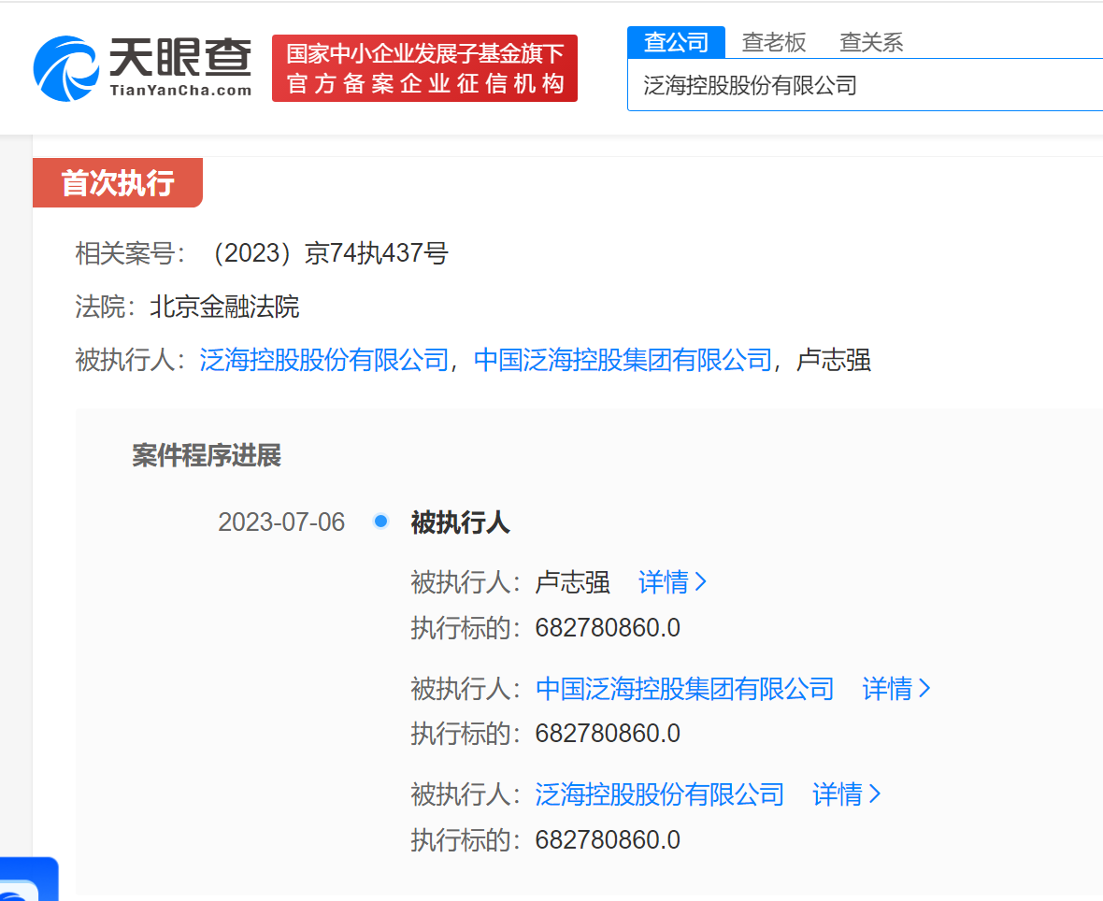1103x901 pixels.
Task: Click the blue timeline dot beside 2023-07-06
Action: (x=380, y=522)
